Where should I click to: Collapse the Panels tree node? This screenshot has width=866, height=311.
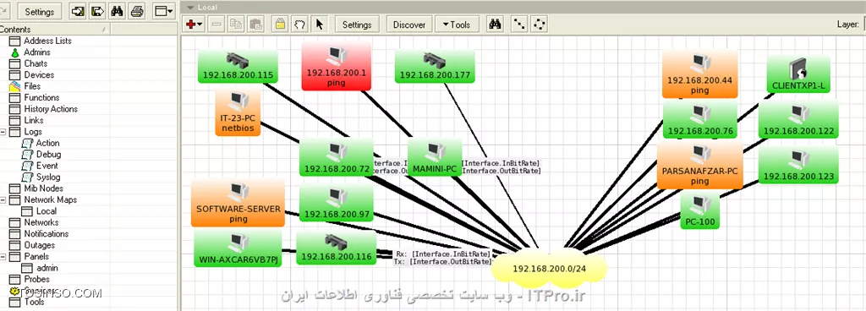point(3,256)
